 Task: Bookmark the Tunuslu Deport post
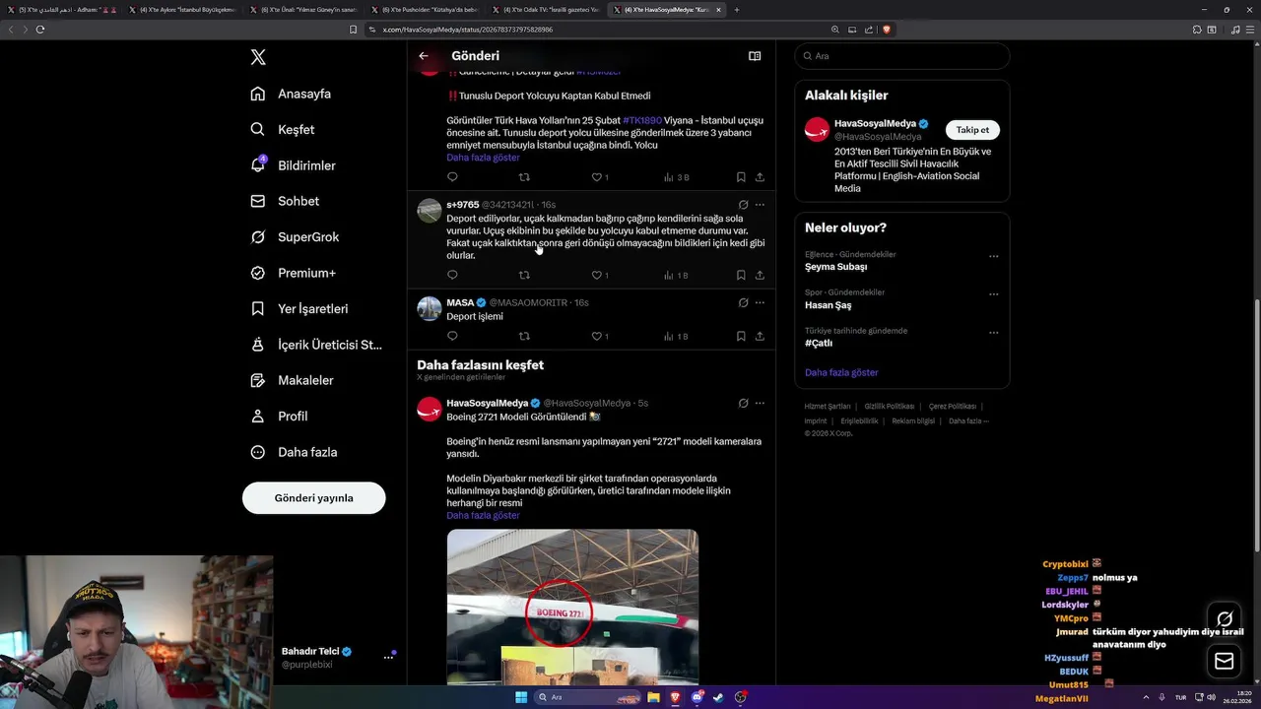[741, 177]
